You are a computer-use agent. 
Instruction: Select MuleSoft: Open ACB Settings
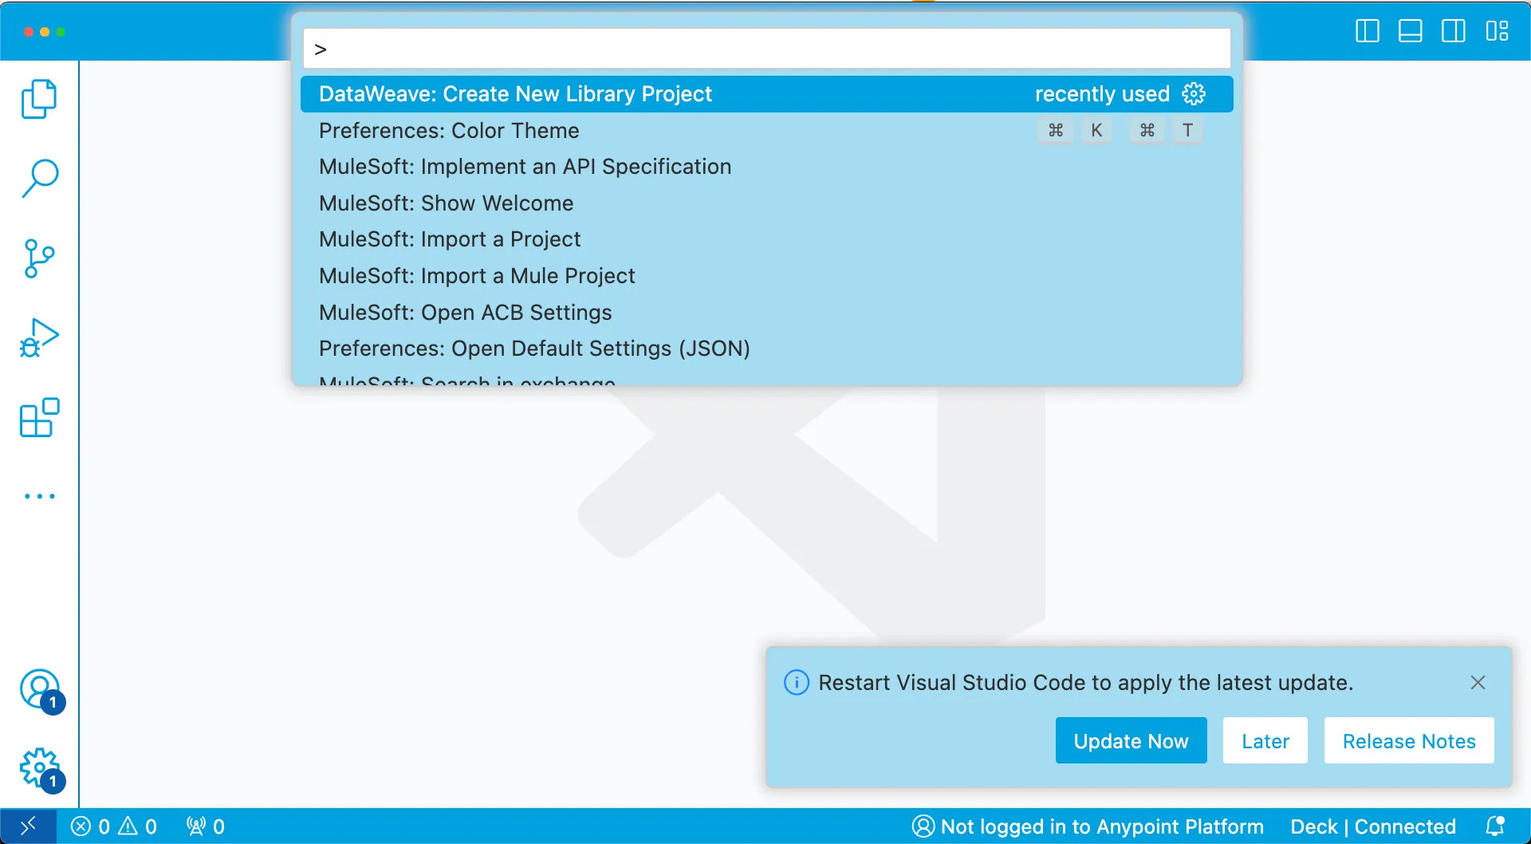(767, 313)
